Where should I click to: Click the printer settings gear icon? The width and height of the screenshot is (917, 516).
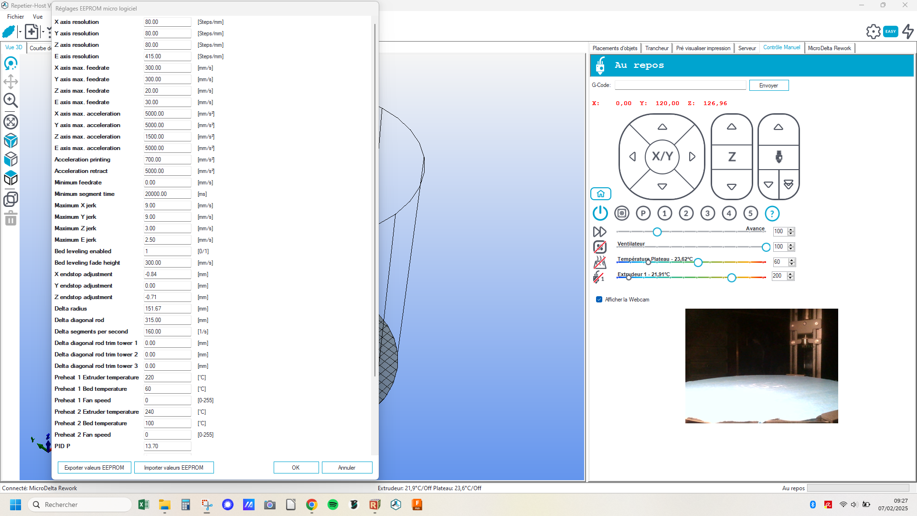click(873, 32)
